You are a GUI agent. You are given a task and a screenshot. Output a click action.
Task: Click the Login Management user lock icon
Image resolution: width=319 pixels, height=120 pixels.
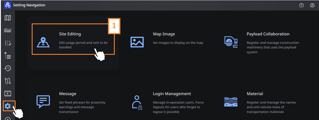point(137,102)
